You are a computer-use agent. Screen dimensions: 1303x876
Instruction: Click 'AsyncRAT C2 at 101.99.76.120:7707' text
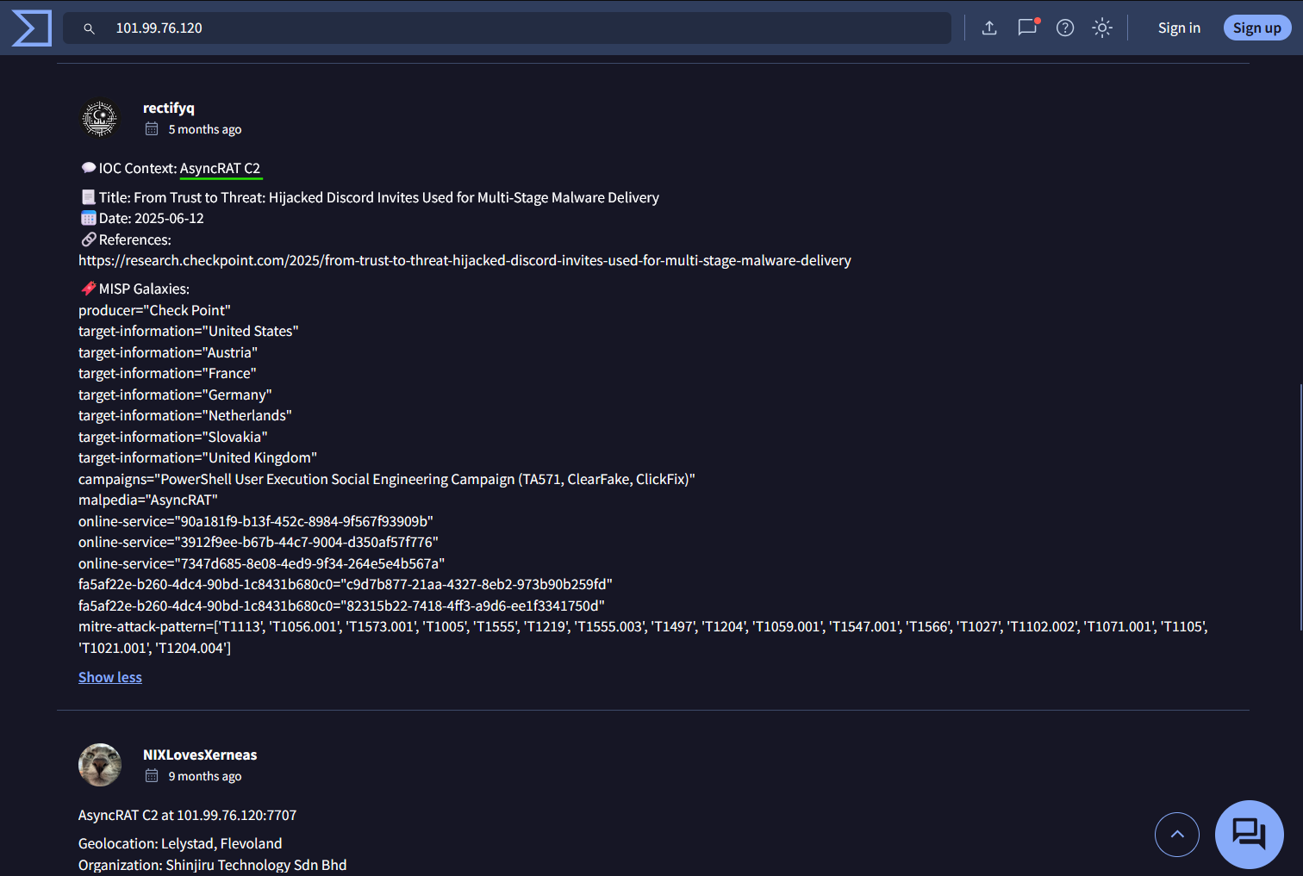(x=187, y=816)
